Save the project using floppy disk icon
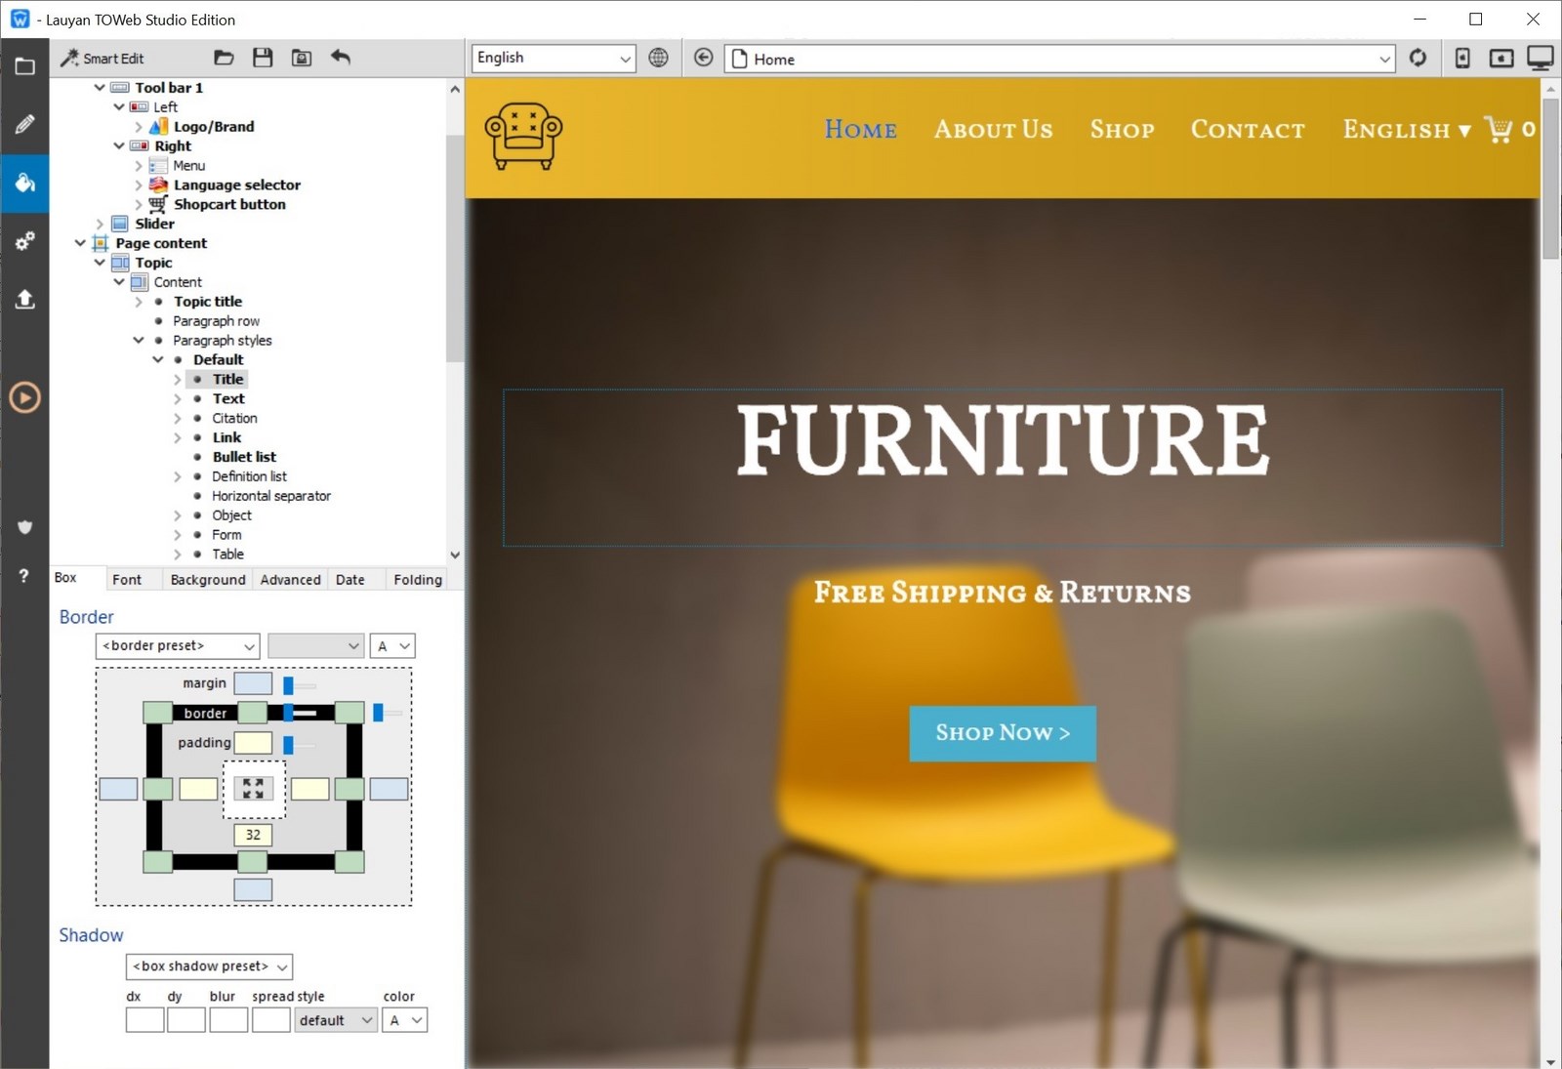This screenshot has height=1069, width=1562. point(263,58)
